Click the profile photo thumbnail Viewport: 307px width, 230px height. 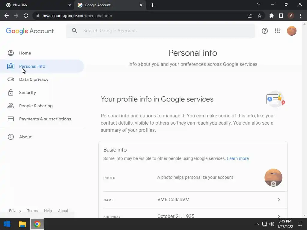coord(273,177)
